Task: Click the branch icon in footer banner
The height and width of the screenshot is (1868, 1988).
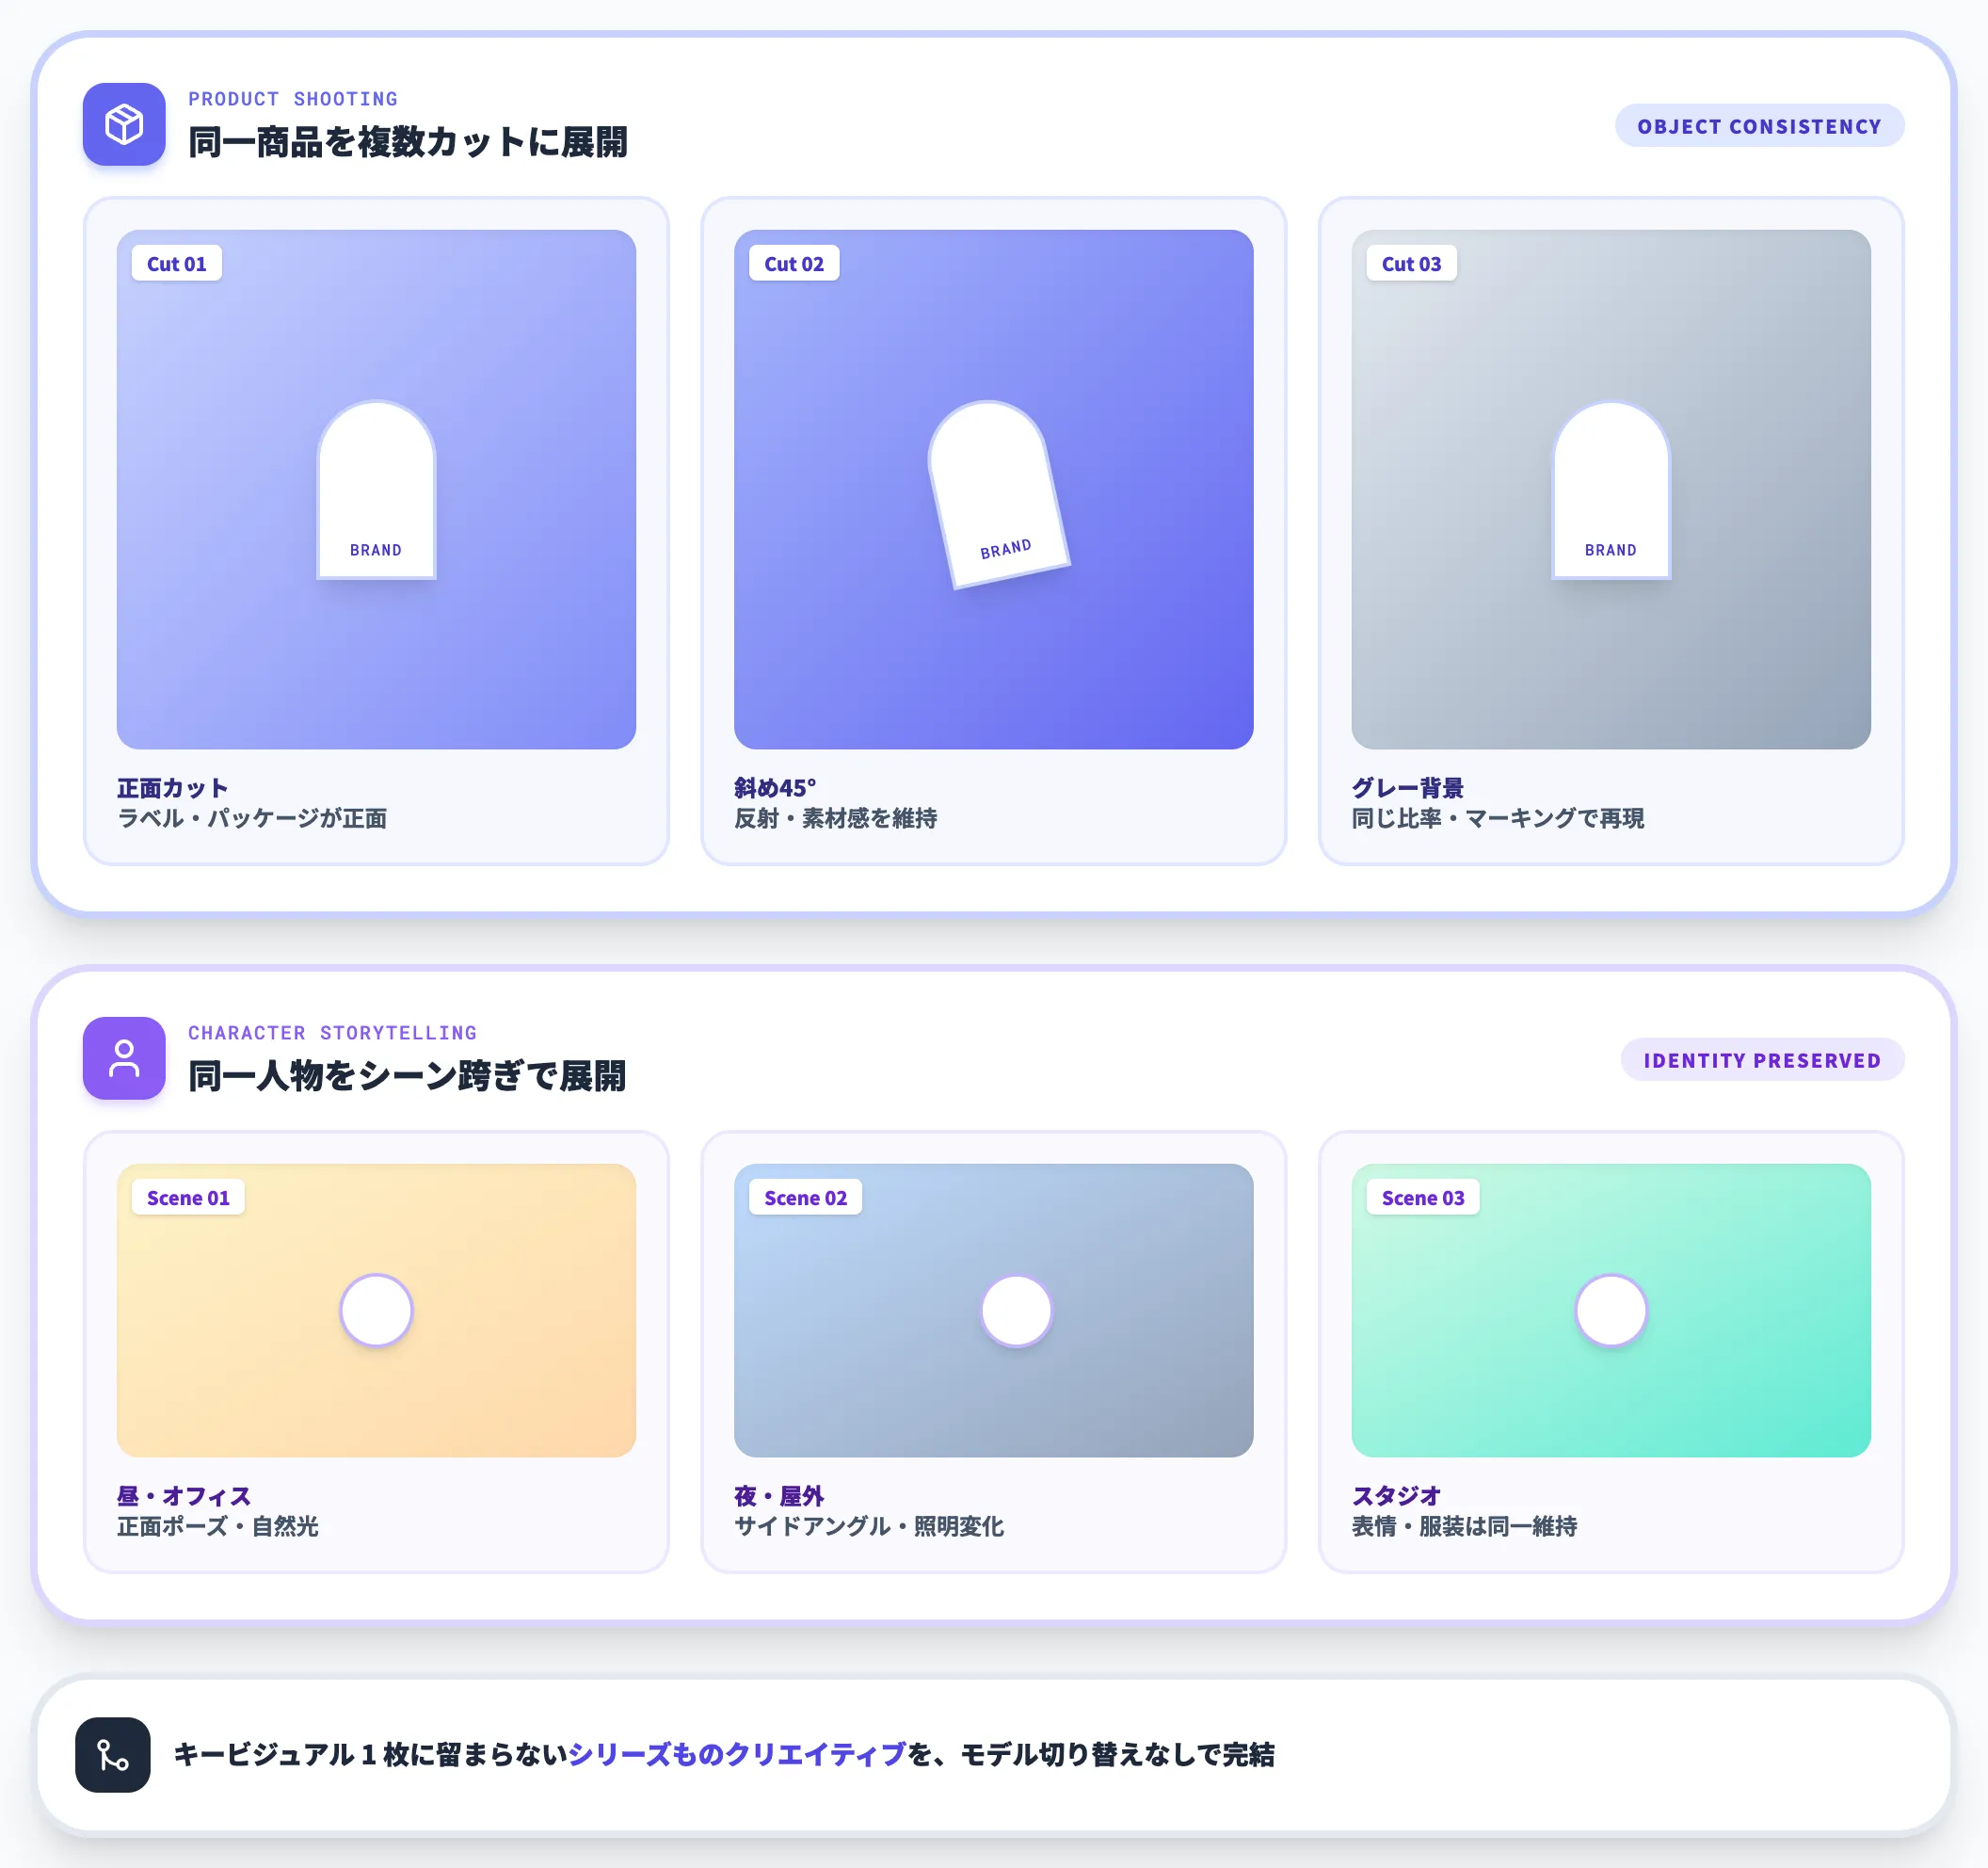Action: 113,1755
